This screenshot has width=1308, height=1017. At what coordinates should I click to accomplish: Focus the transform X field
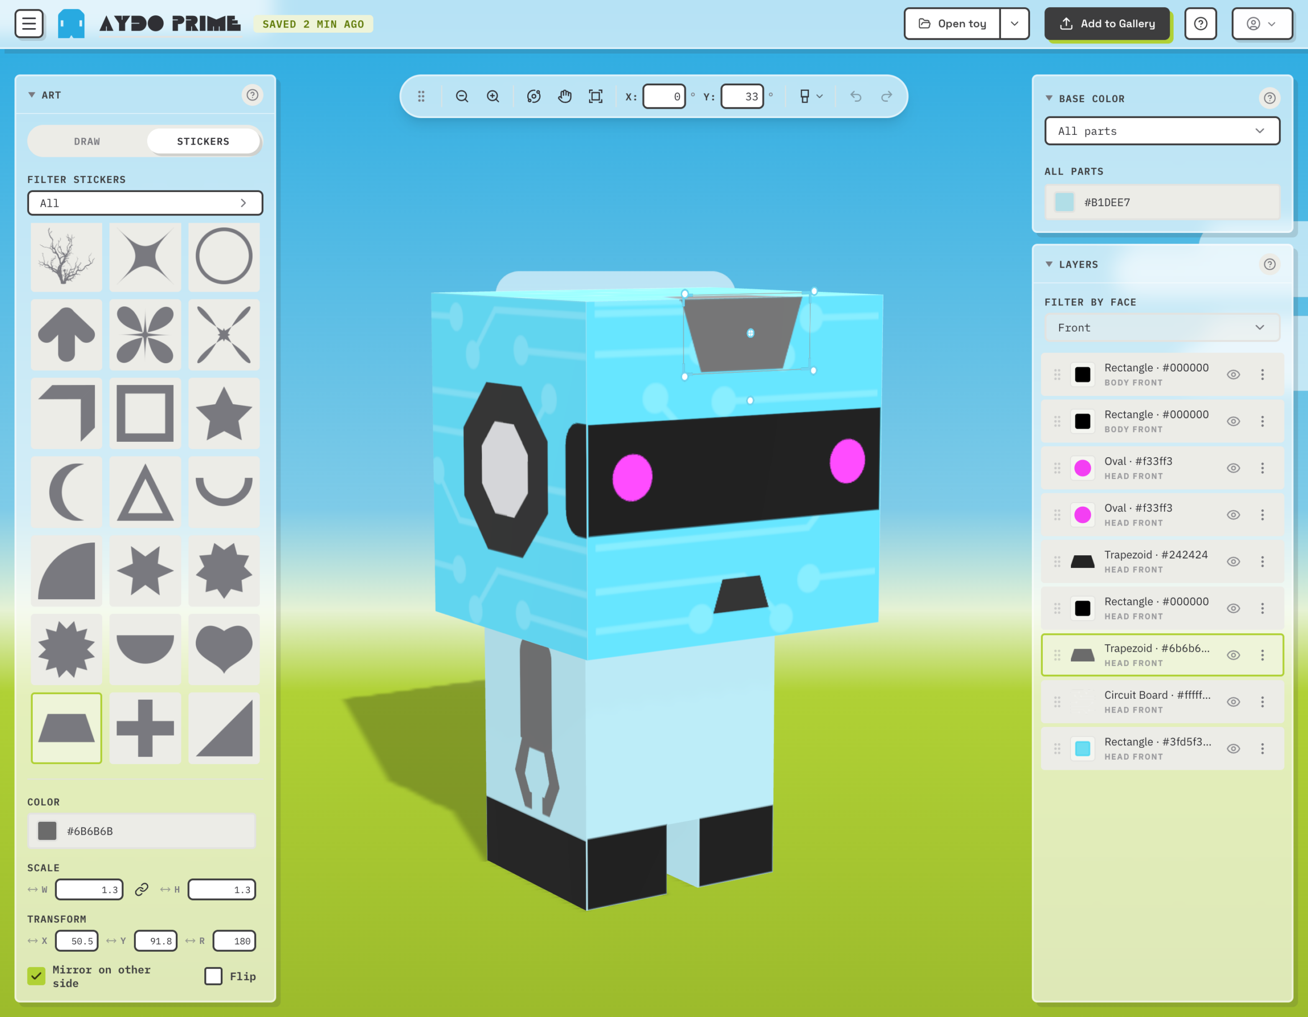click(77, 941)
